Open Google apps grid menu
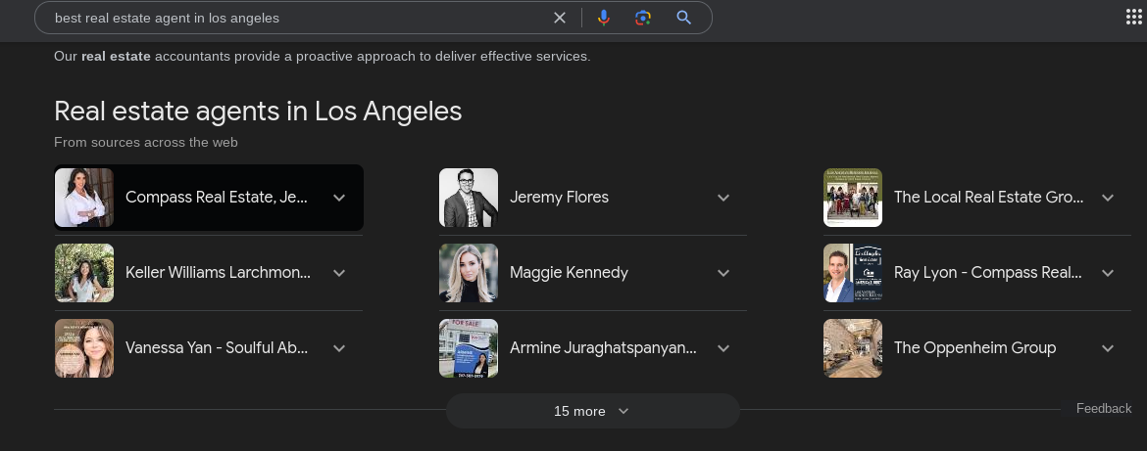Image resolution: width=1147 pixels, height=451 pixels. pos(1134,17)
